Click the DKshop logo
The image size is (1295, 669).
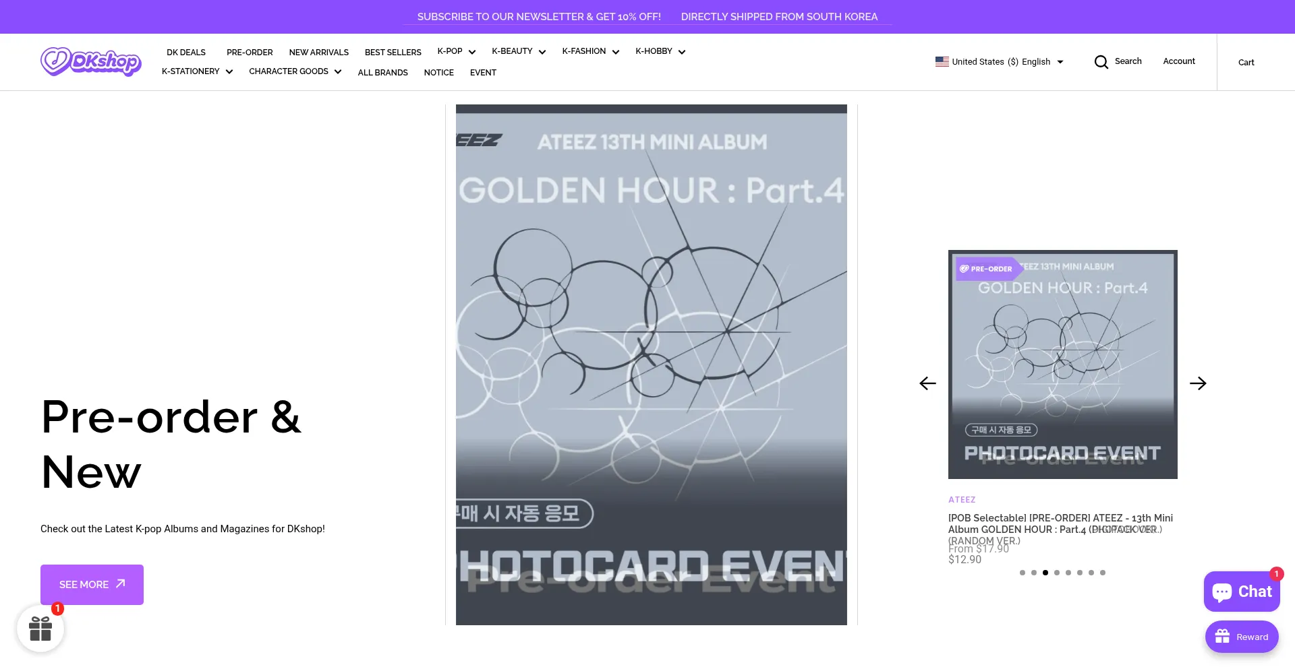[x=91, y=61]
